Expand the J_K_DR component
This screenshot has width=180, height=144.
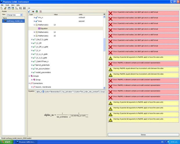pyautogui.click(x=32, y=43)
